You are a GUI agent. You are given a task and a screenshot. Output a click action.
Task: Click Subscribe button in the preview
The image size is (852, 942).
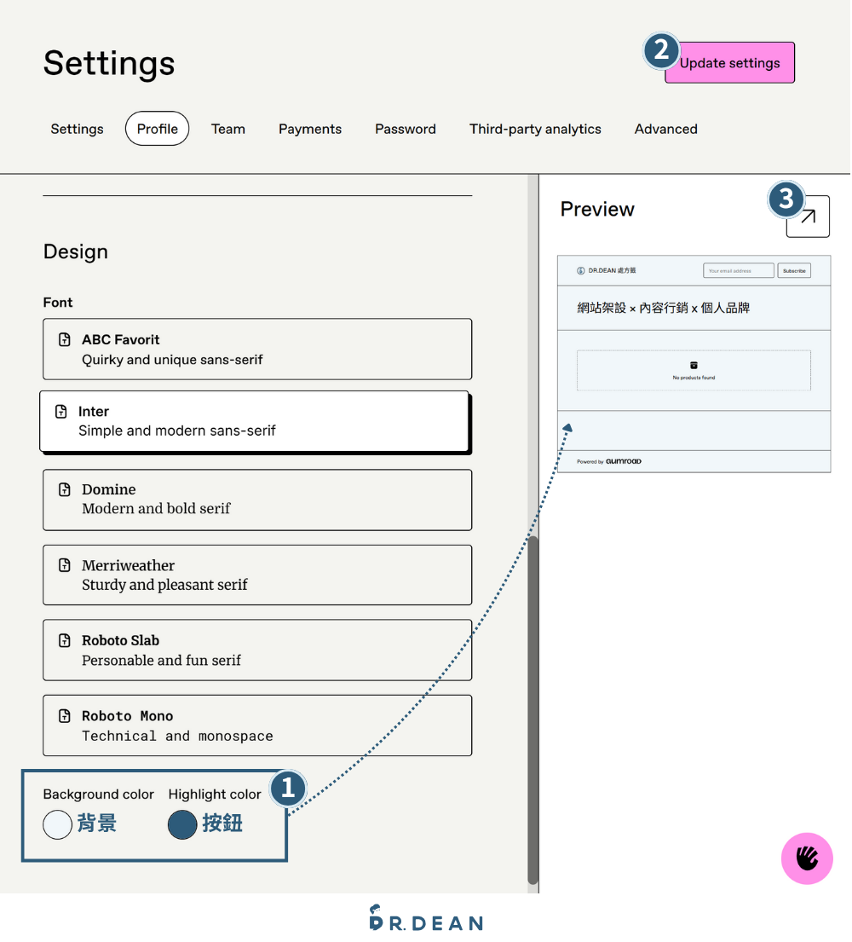(794, 271)
